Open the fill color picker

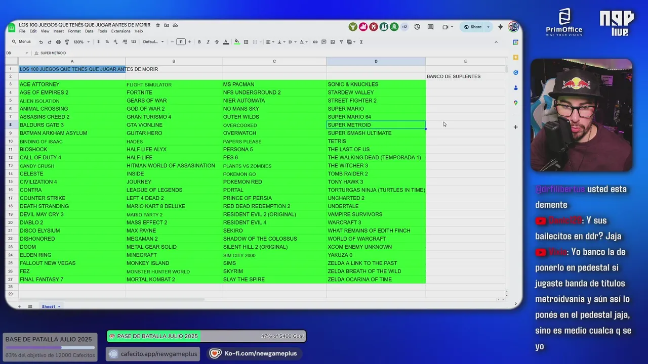(237, 42)
